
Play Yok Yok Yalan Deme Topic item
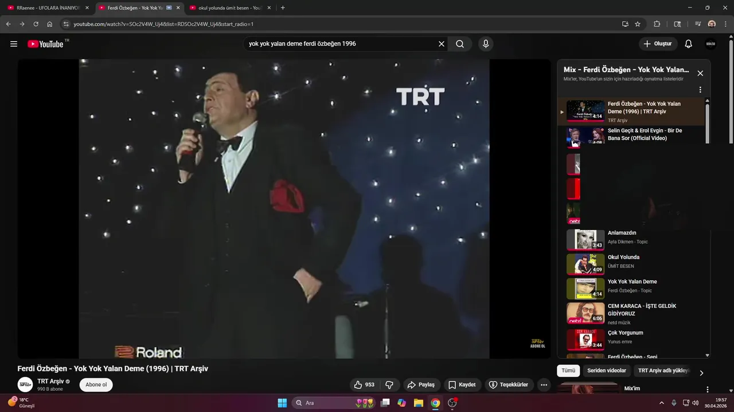click(631, 288)
